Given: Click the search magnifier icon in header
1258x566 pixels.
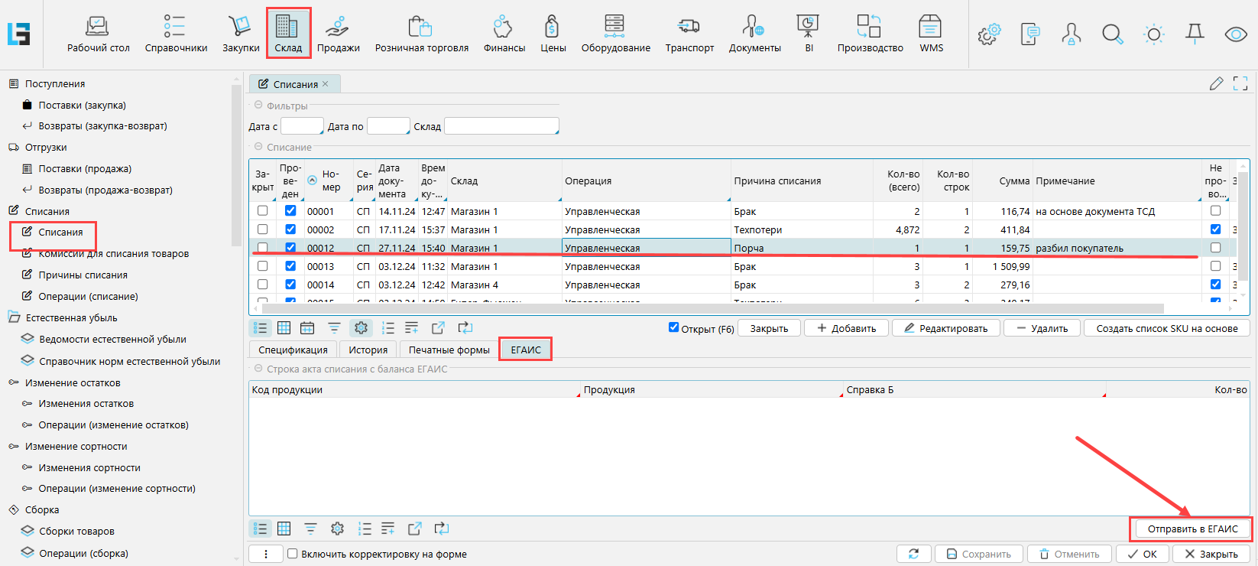Looking at the screenshot, I should pyautogui.click(x=1112, y=34).
